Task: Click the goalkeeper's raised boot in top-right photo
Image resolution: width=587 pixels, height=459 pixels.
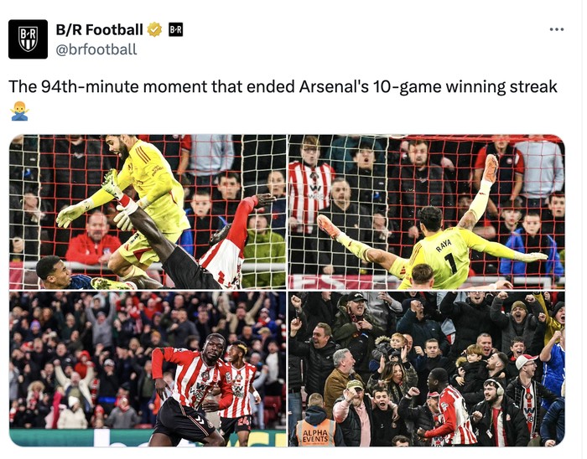Action: (x=491, y=166)
